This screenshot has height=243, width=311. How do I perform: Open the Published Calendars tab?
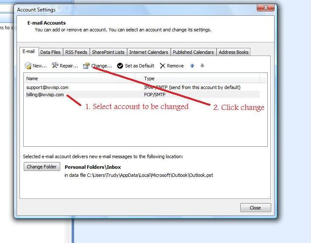pos(193,52)
